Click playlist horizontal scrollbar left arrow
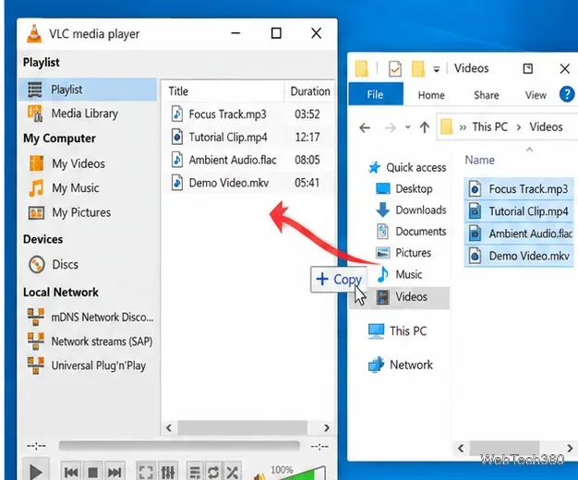578x480 pixels. coord(169,427)
